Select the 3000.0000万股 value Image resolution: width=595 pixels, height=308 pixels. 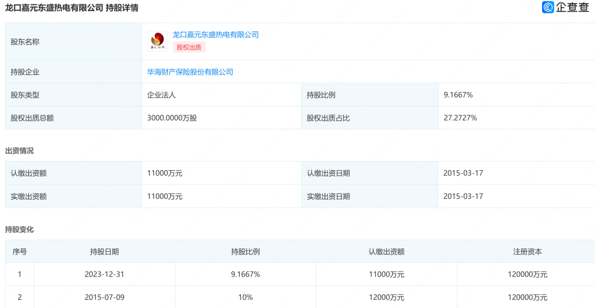[172, 118]
